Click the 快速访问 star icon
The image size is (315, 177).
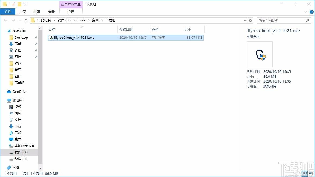9,31
